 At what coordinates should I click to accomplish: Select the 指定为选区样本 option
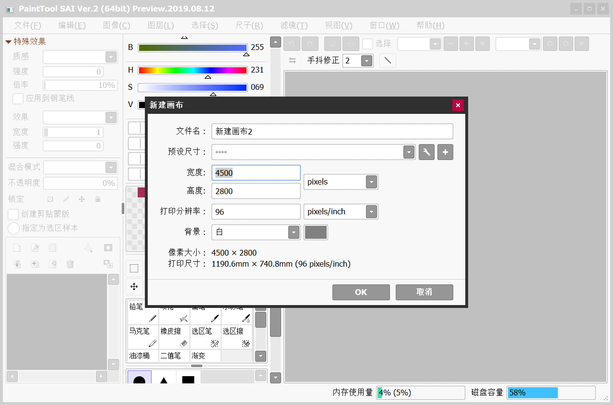click(x=13, y=228)
